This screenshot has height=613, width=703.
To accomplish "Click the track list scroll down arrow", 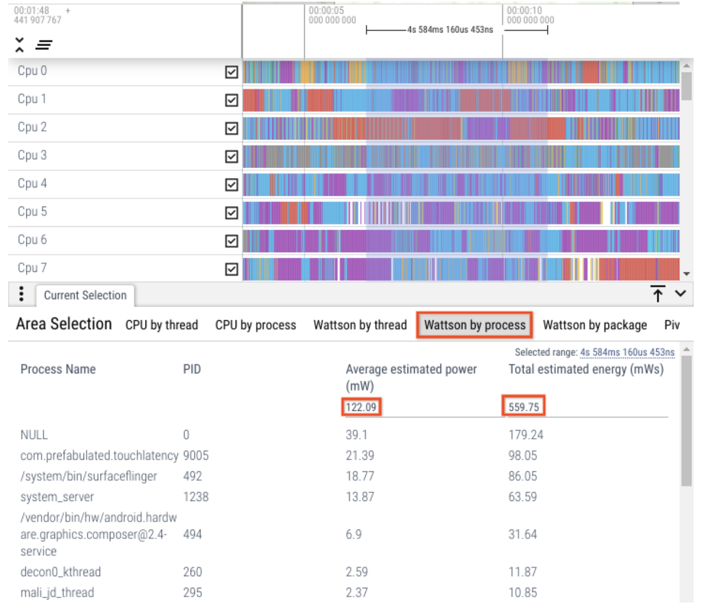I will pos(687,274).
